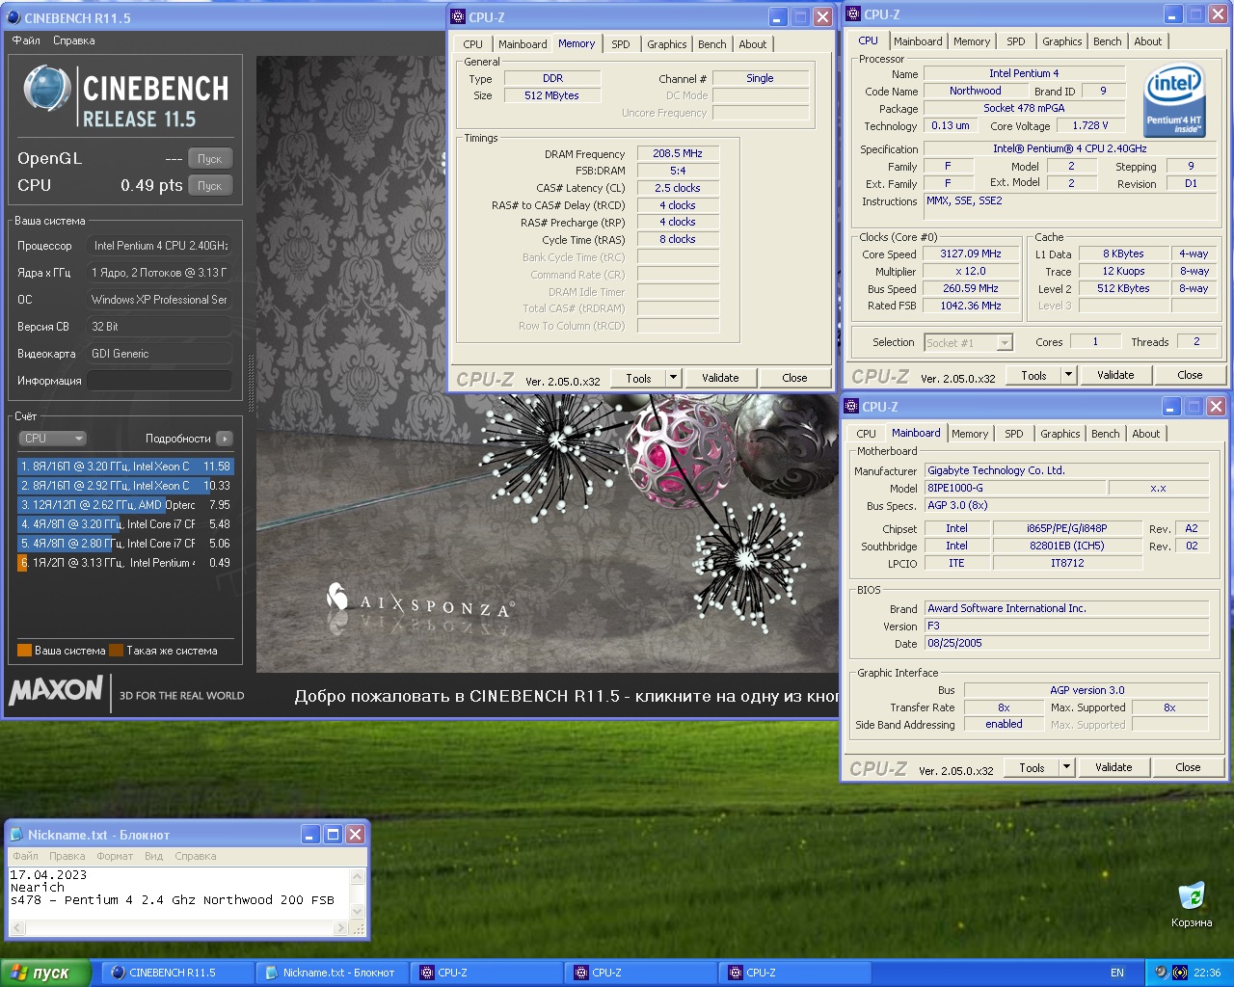Click the first CPU-Z taskbar button
The image size is (1234, 987).
click(x=486, y=973)
